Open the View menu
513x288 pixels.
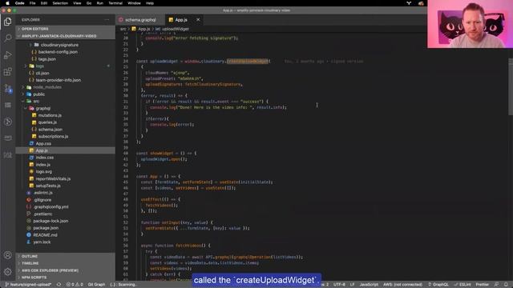click(x=77, y=3)
